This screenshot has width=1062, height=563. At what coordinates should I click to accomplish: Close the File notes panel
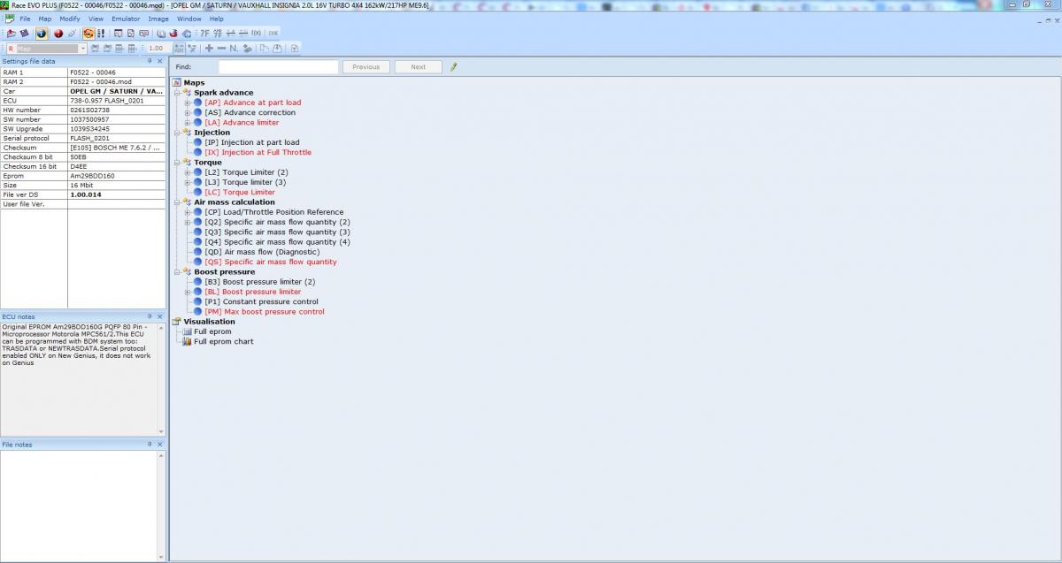[x=159, y=445]
